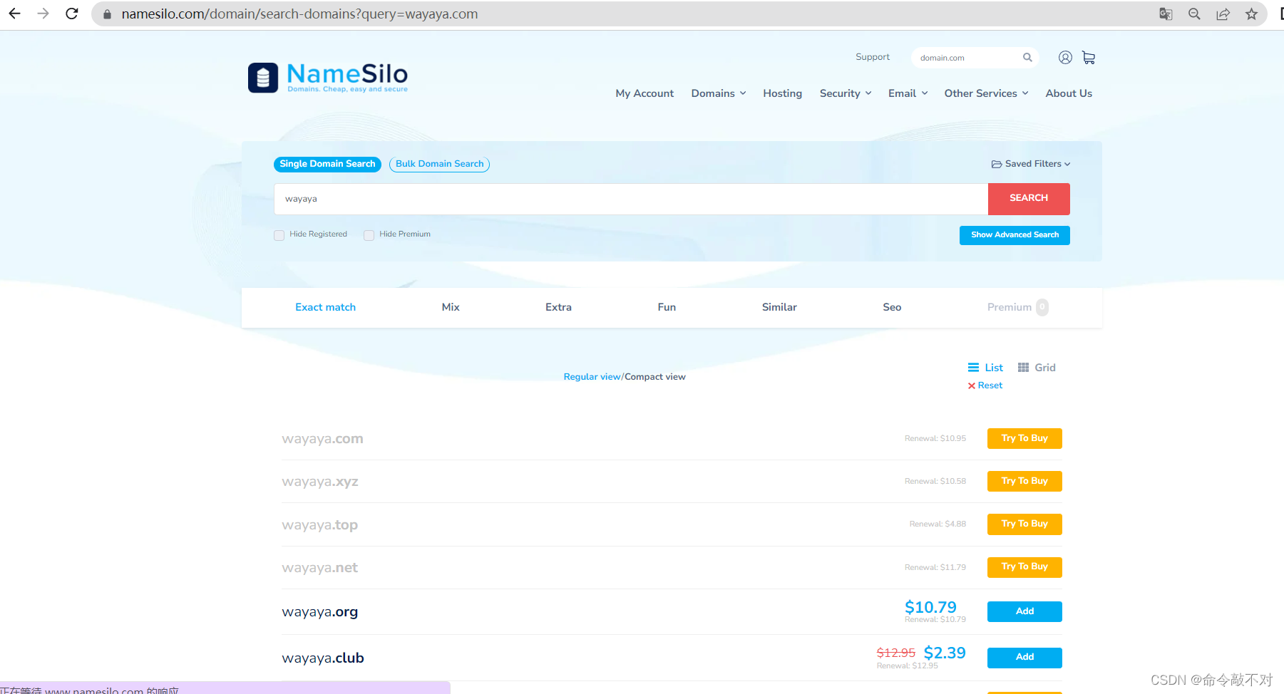
Task: Bookmark this page with star icon
Action: [x=1251, y=14]
